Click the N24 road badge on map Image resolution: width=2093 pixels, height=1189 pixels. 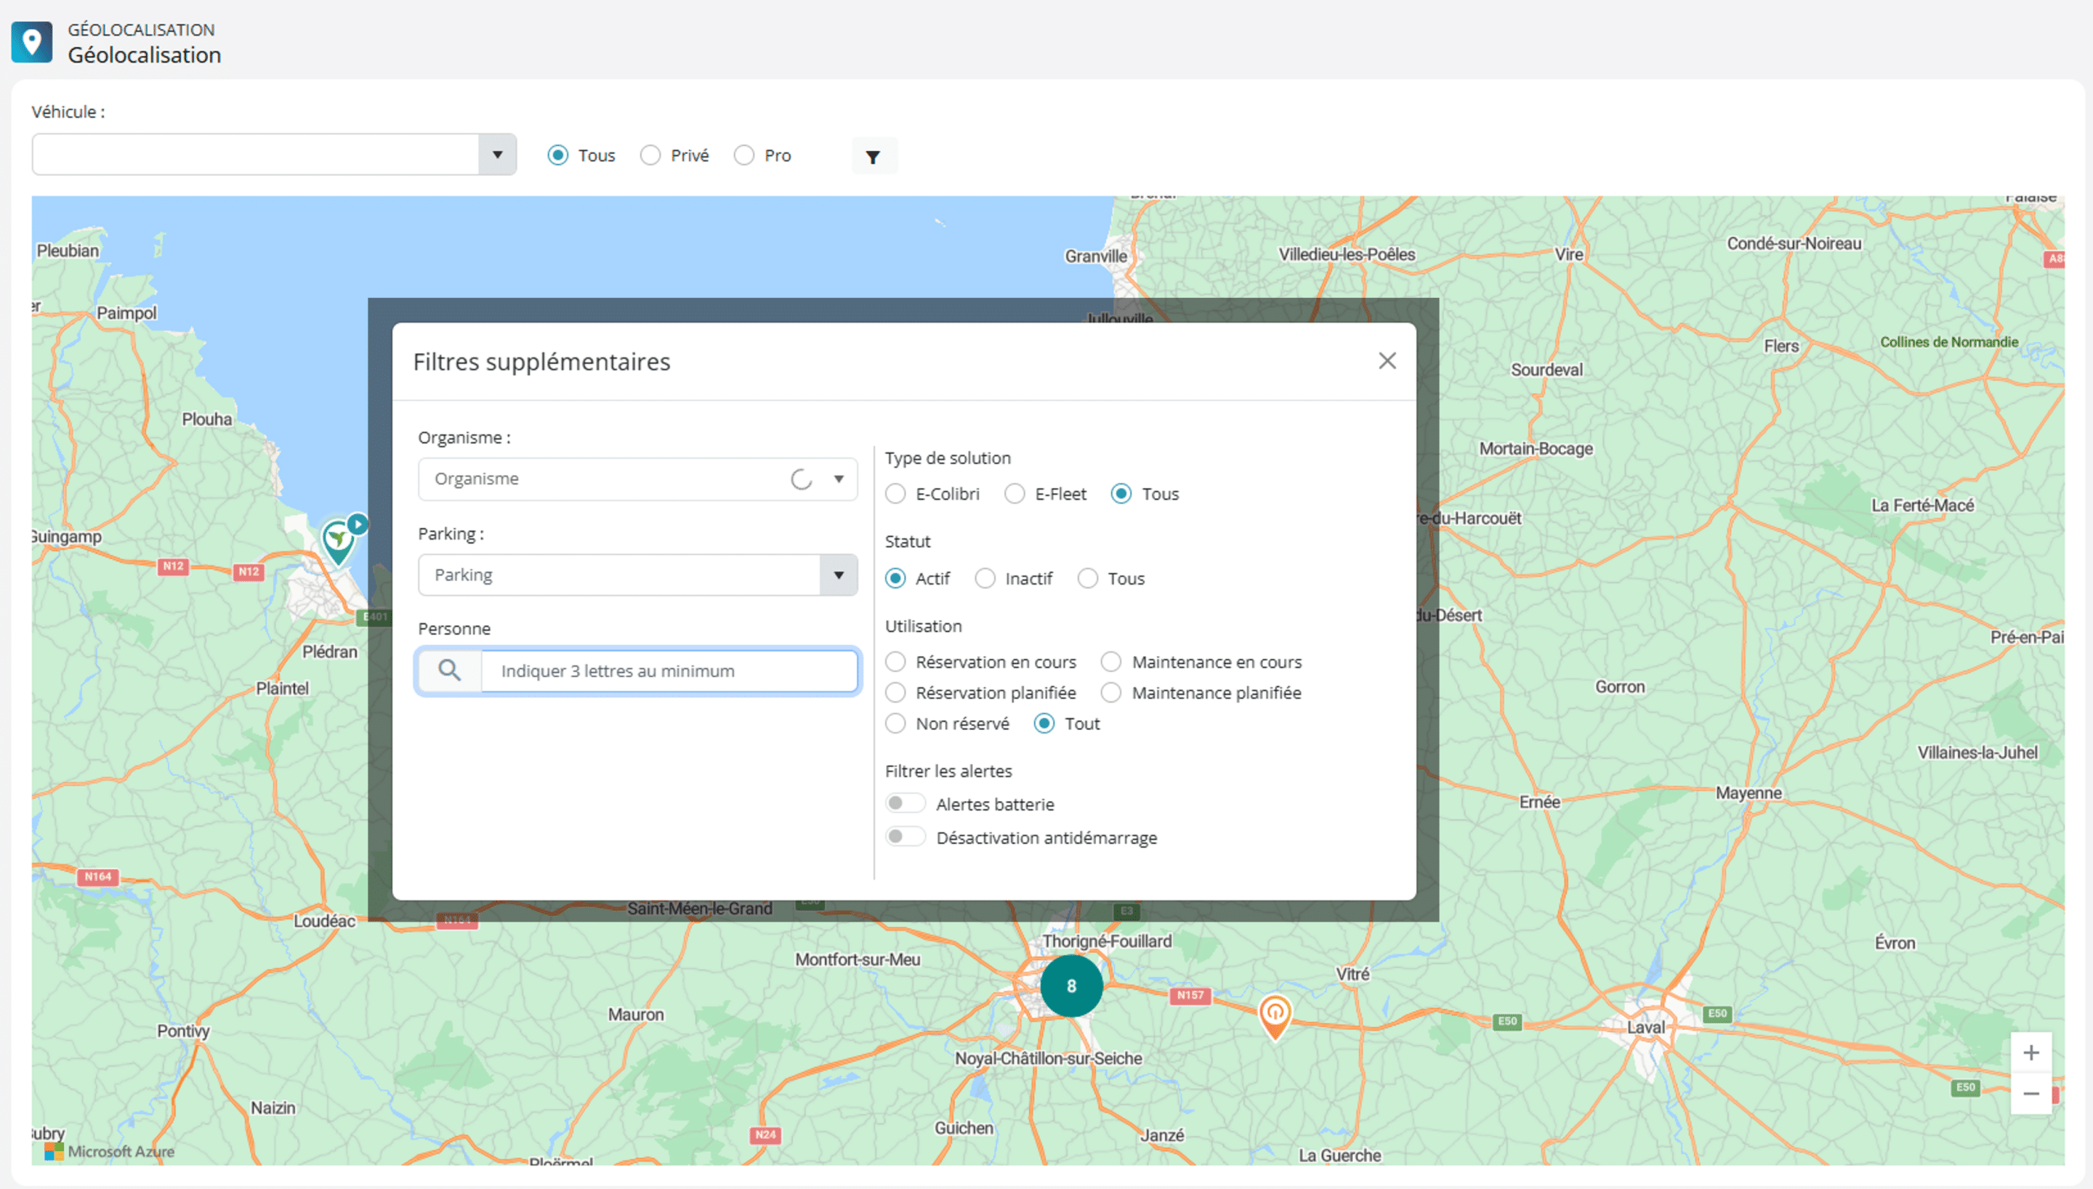pos(765,1135)
